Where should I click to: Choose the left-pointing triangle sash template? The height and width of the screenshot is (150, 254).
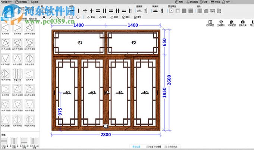point(5,28)
